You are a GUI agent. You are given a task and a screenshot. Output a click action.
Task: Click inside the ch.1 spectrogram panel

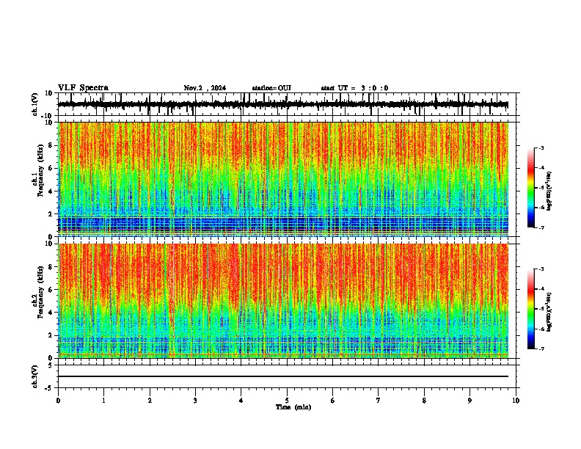click(283, 179)
